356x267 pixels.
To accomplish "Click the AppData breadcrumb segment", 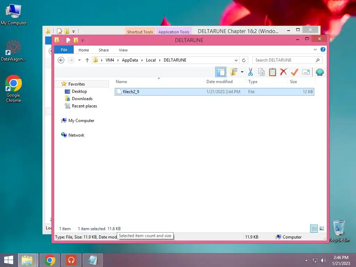I will click(x=130, y=60).
